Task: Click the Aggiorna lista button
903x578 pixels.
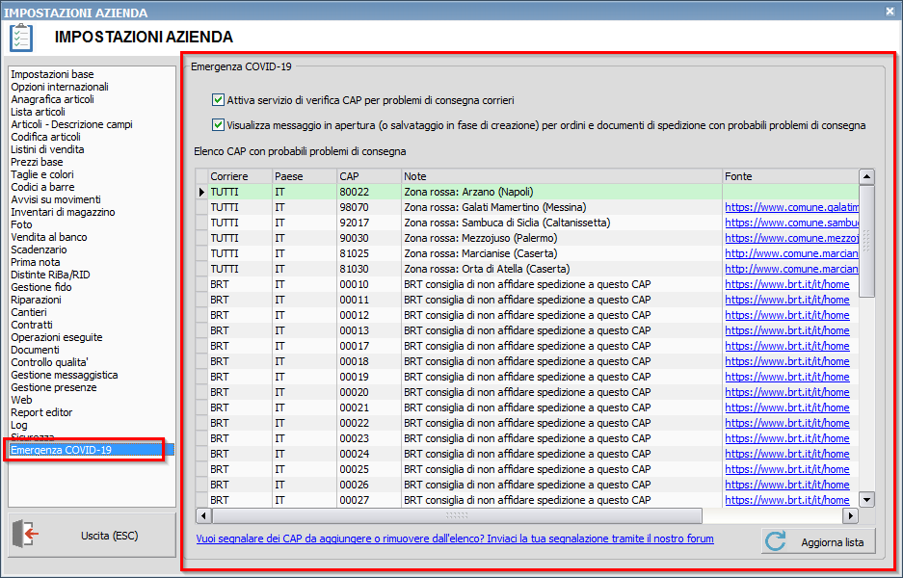Action: click(x=818, y=541)
